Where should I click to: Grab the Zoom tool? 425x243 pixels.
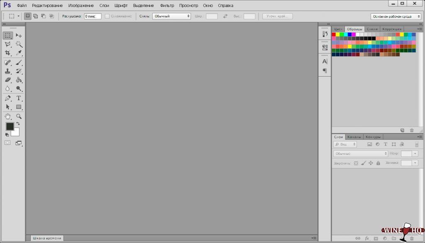(19, 116)
